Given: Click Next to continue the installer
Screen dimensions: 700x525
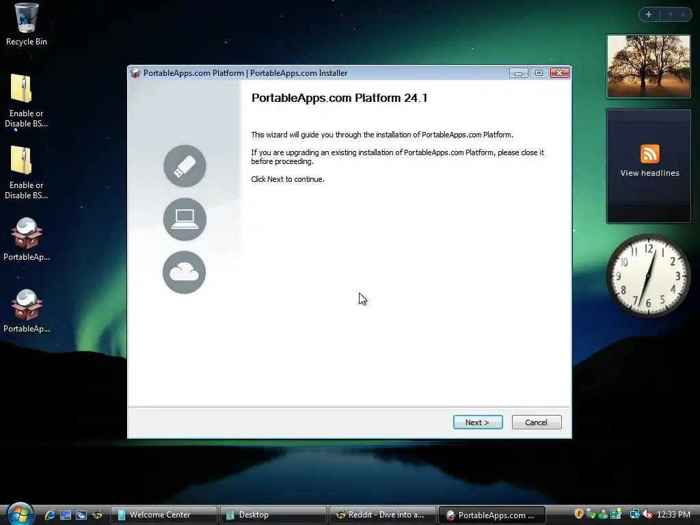Looking at the screenshot, I should tap(478, 422).
